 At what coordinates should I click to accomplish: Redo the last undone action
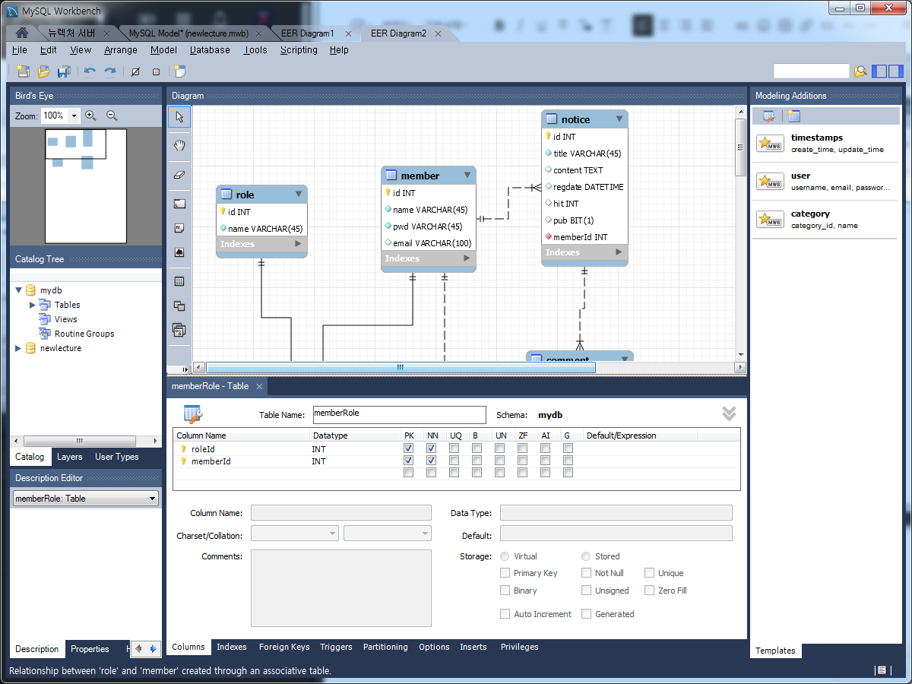(110, 71)
